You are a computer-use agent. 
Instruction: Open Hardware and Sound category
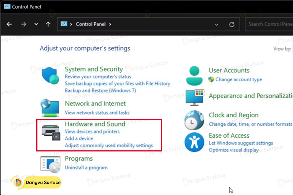tap(95, 124)
